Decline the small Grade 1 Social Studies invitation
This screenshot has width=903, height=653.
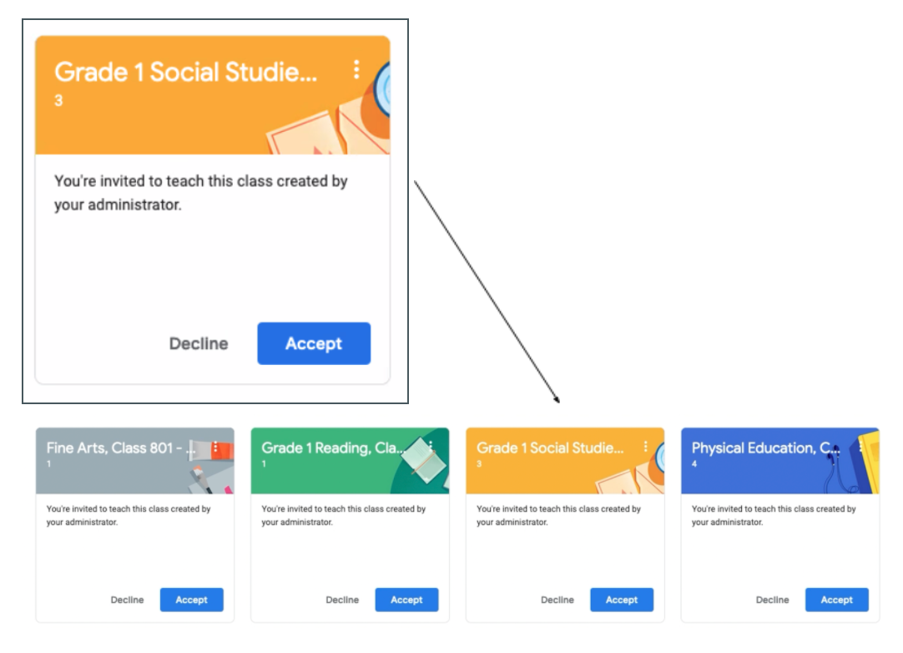(557, 600)
